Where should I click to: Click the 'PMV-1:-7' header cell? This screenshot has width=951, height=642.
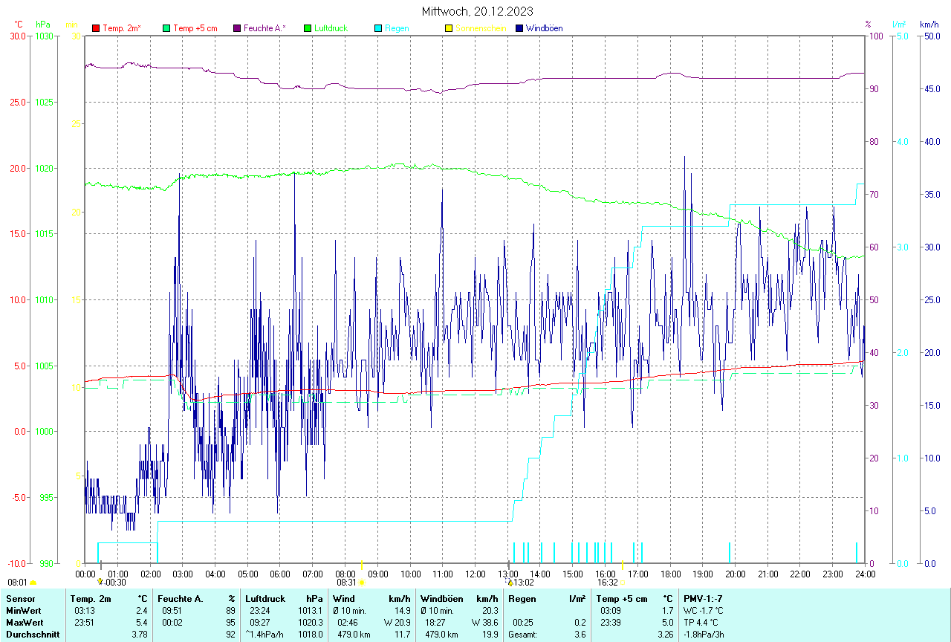coord(702,598)
